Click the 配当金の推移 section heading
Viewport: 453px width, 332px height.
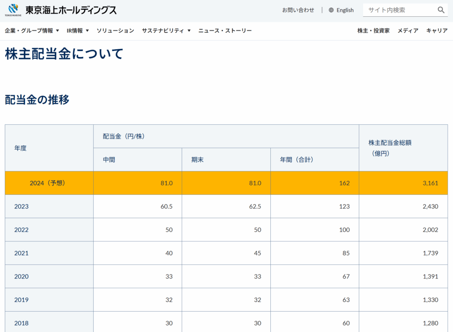coord(37,100)
